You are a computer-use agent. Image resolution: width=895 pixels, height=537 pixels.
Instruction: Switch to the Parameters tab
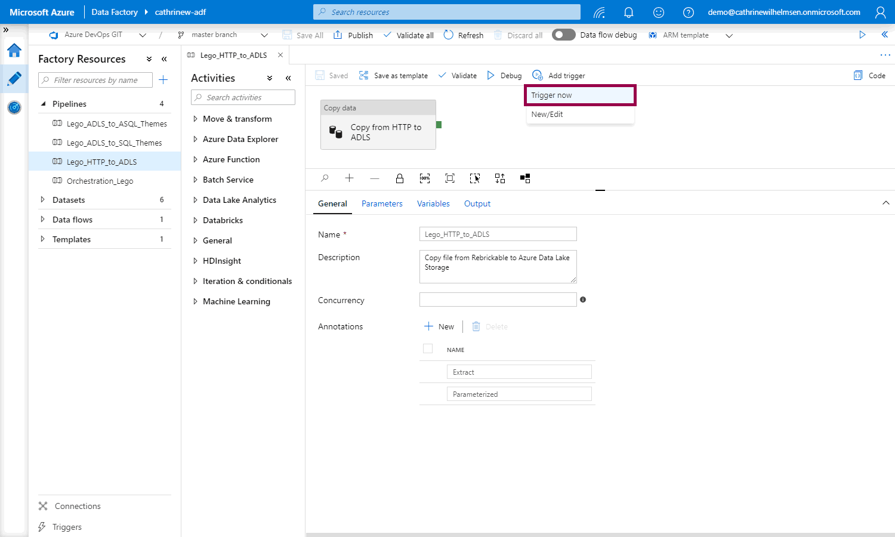coord(382,203)
